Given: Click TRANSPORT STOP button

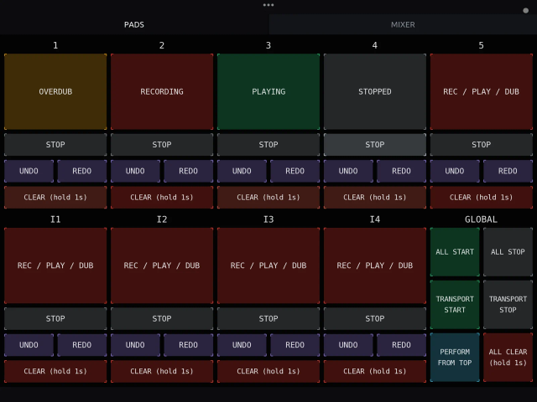Looking at the screenshot, I should coord(508,305).
